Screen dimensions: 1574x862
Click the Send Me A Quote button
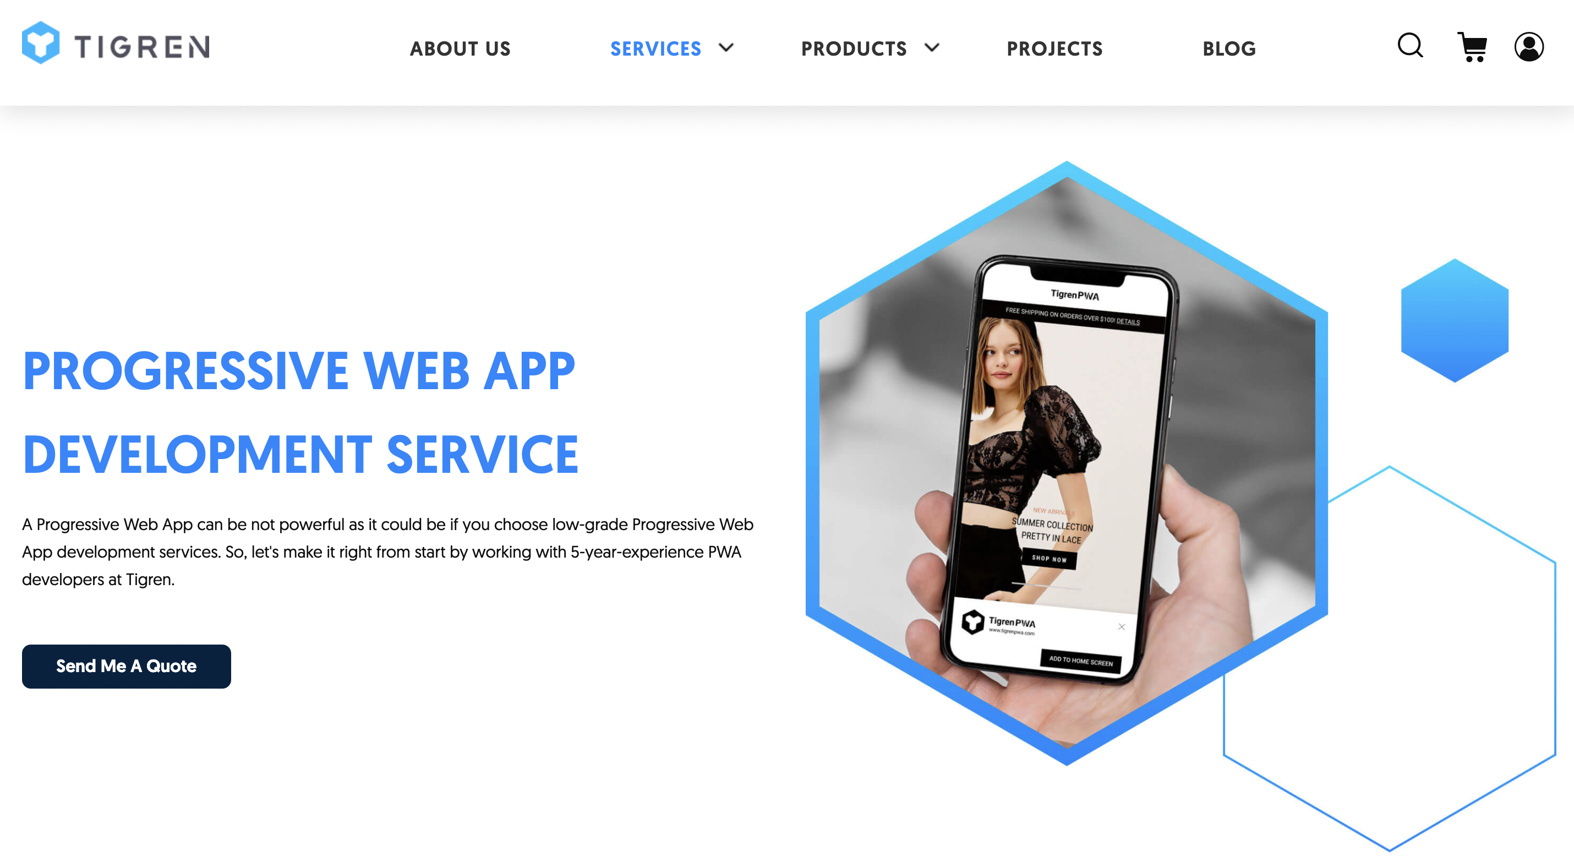coord(126,665)
